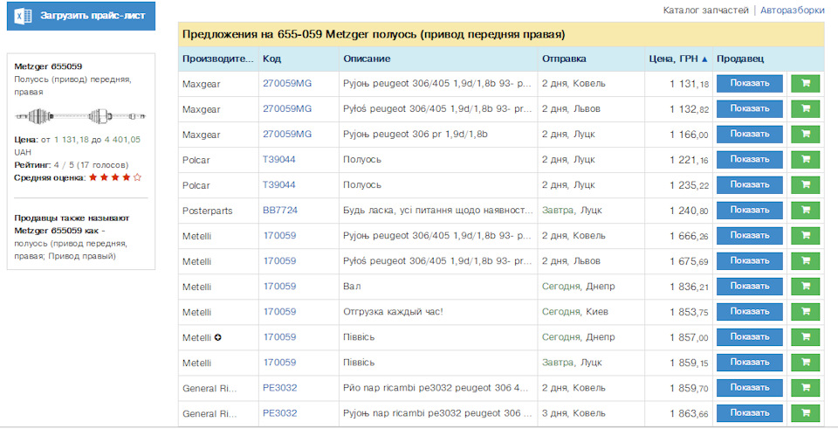The height and width of the screenshot is (429, 838).
Task: Show seller for Polcar 1 221,16 offer
Action: (x=749, y=159)
